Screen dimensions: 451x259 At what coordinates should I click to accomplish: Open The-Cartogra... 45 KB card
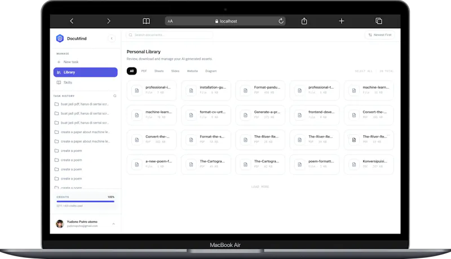206,165
